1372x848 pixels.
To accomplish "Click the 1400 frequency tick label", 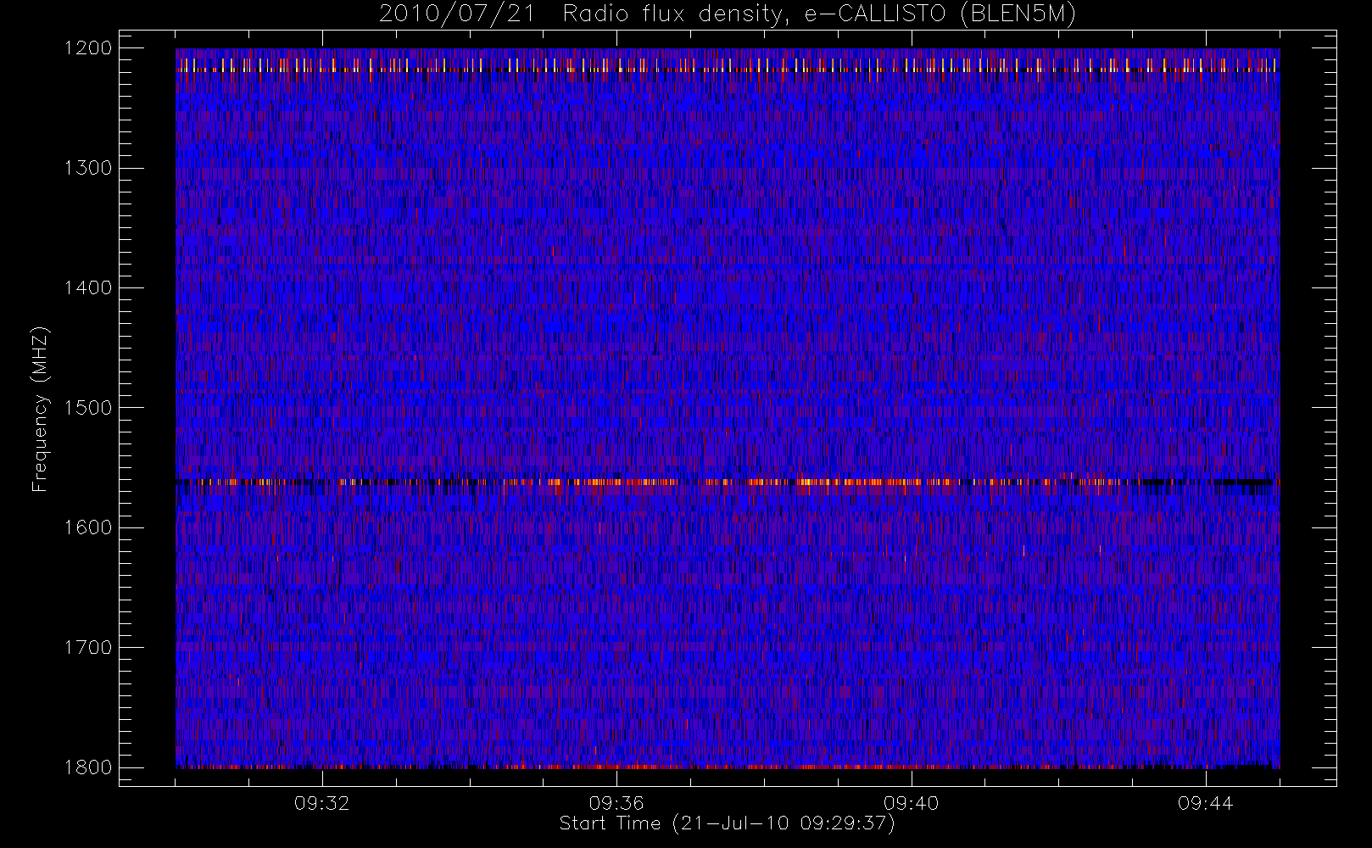I will (x=88, y=288).
